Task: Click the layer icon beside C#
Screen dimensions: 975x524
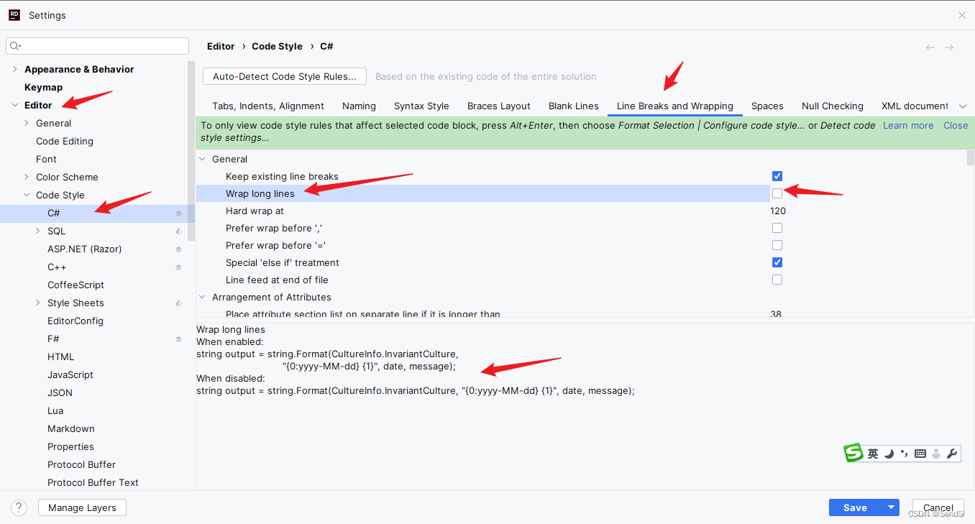Action: 178,213
